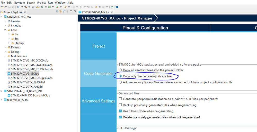Open the File menu
The width and height of the screenshot is (257, 132).
pos(3,3)
